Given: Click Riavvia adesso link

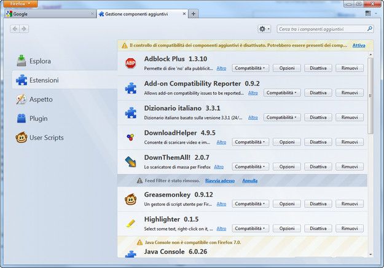Looking at the screenshot, I should 220,181.
